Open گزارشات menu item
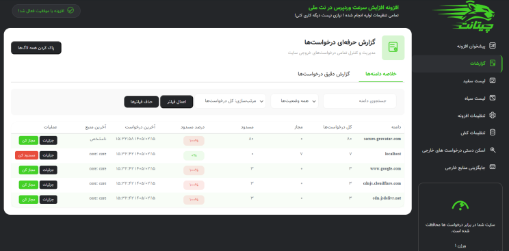Viewport: 509px width, 251px height. tap(458, 64)
